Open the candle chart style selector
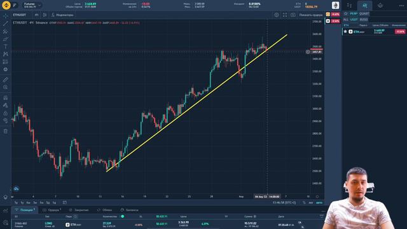 [x=45, y=15]
